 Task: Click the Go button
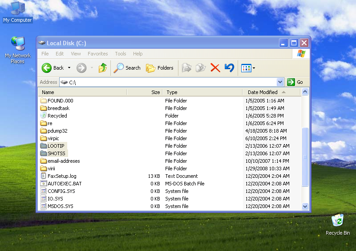[295, 82]
